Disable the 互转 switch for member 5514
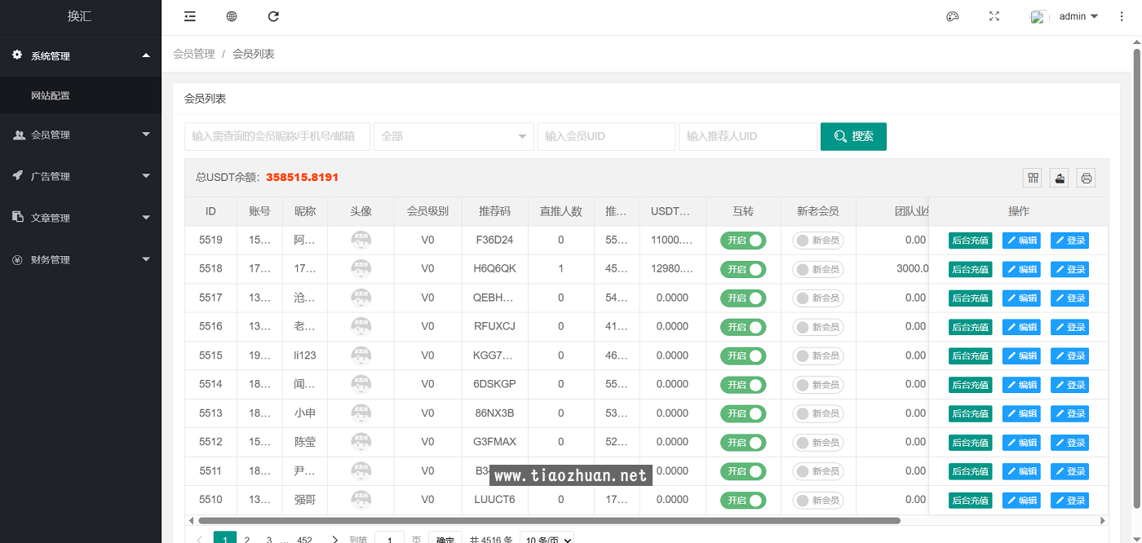1142x543 pixels. tap(742, 385)
